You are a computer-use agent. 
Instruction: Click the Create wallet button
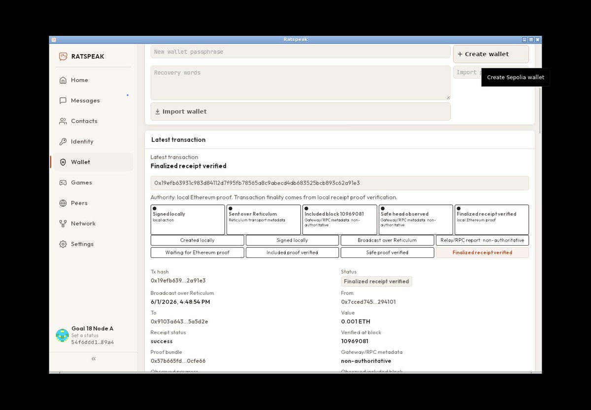click(x=491, y=54)
